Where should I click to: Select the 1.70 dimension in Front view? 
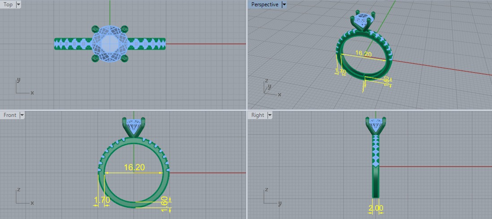102,200
